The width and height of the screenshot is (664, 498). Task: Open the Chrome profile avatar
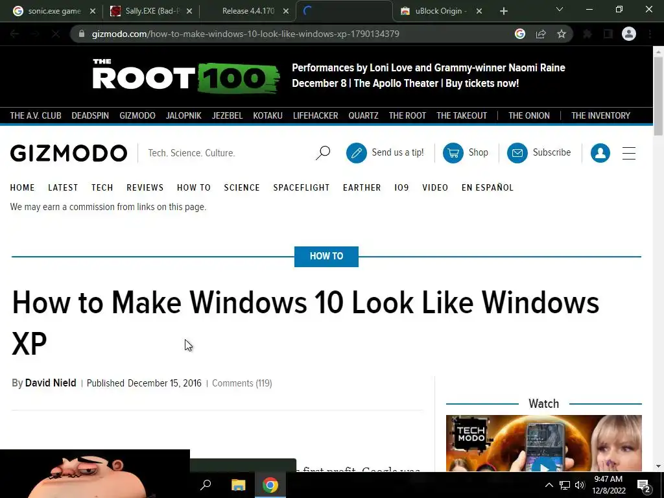[628, 34]
